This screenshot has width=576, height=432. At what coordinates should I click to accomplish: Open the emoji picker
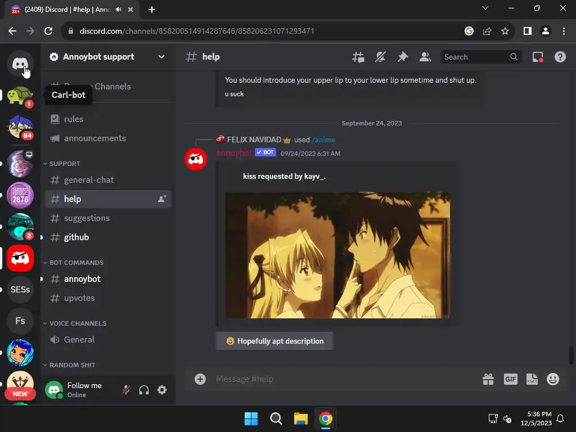pos(553,379)
